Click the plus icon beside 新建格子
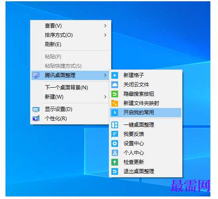 pyautogui.click(x=115, y=75)
